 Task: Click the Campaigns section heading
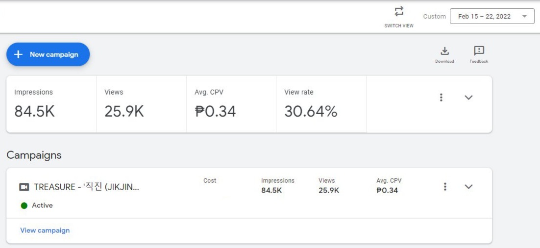[x=34, y=155]
